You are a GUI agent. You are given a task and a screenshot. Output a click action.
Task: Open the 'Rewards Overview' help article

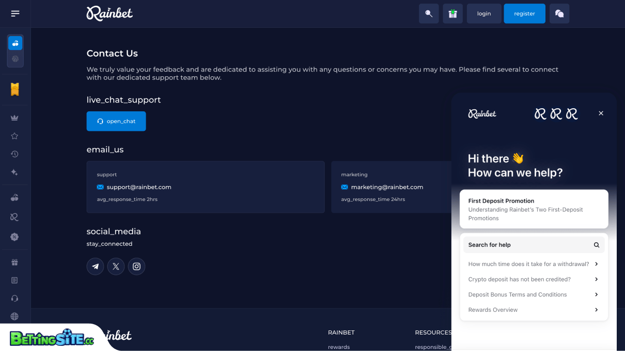(534, 310)
